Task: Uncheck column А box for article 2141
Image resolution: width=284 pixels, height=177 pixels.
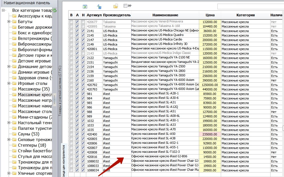Action: click(x=77, y=31)
